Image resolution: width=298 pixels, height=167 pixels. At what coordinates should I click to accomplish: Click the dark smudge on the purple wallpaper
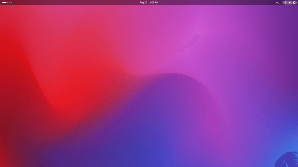point(190,43)
